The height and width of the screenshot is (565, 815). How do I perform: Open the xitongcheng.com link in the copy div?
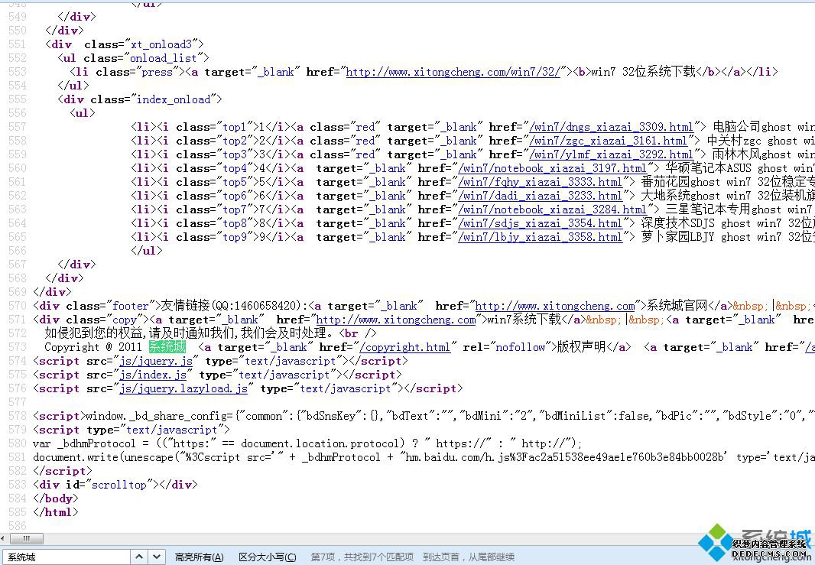coord(396,320)
